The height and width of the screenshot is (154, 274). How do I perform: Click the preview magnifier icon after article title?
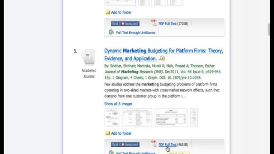pos(162,58)
